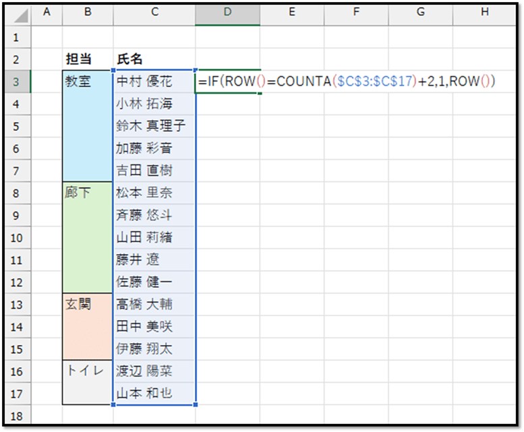Click column B header
Screen dimensions: 524x432
click(x=88, y=13)
